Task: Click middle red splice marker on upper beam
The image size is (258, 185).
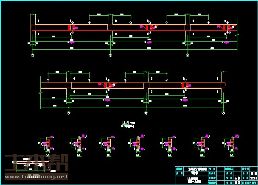Action: 147,28
